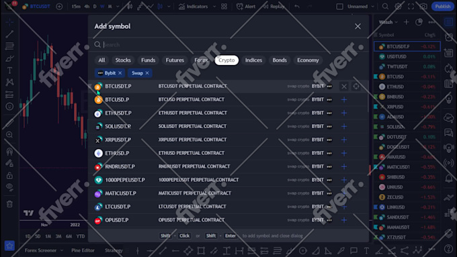Select the MATICUSDT.P symbol row
The image size is (457, 257).
coord(229,193)
